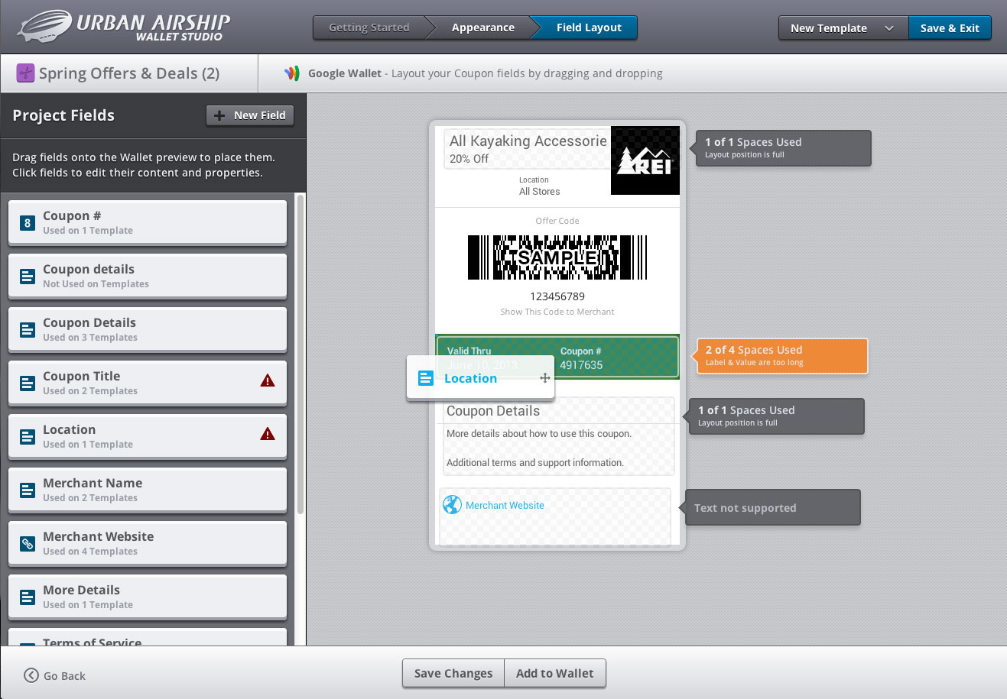The width and height of the screenshot is (1007, 699).
Task: Click the Go Back arrow icon
Action: pyautogui.click(x=31, y=675)
